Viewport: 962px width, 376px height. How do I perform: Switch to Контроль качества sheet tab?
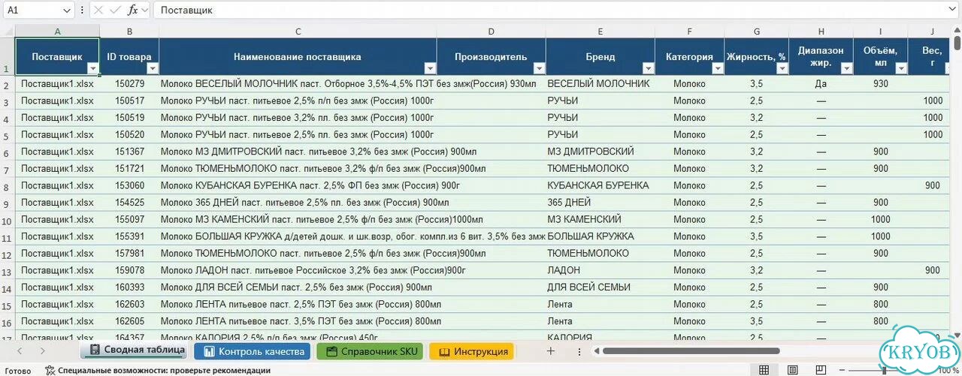pos(253,351)
